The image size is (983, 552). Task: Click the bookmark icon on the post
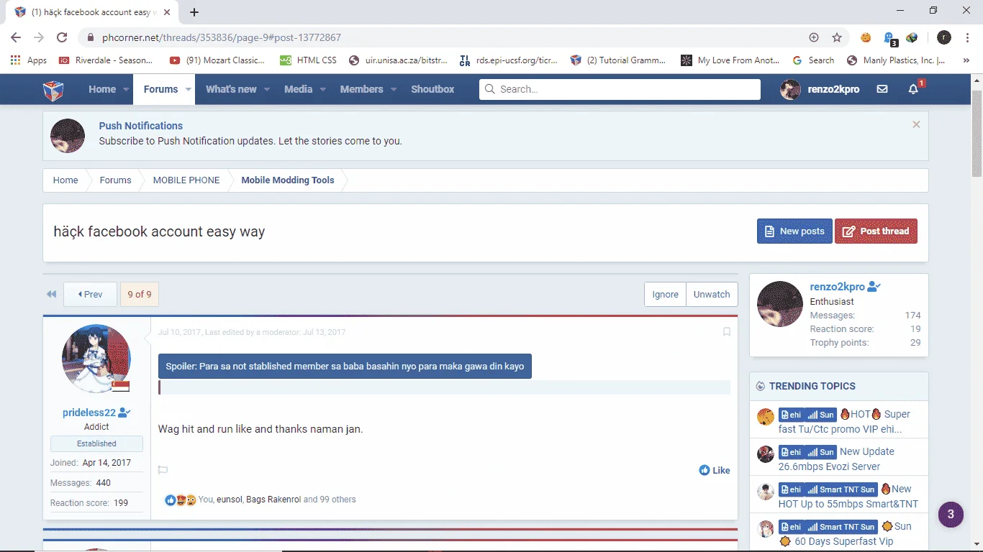pos(727,332)
